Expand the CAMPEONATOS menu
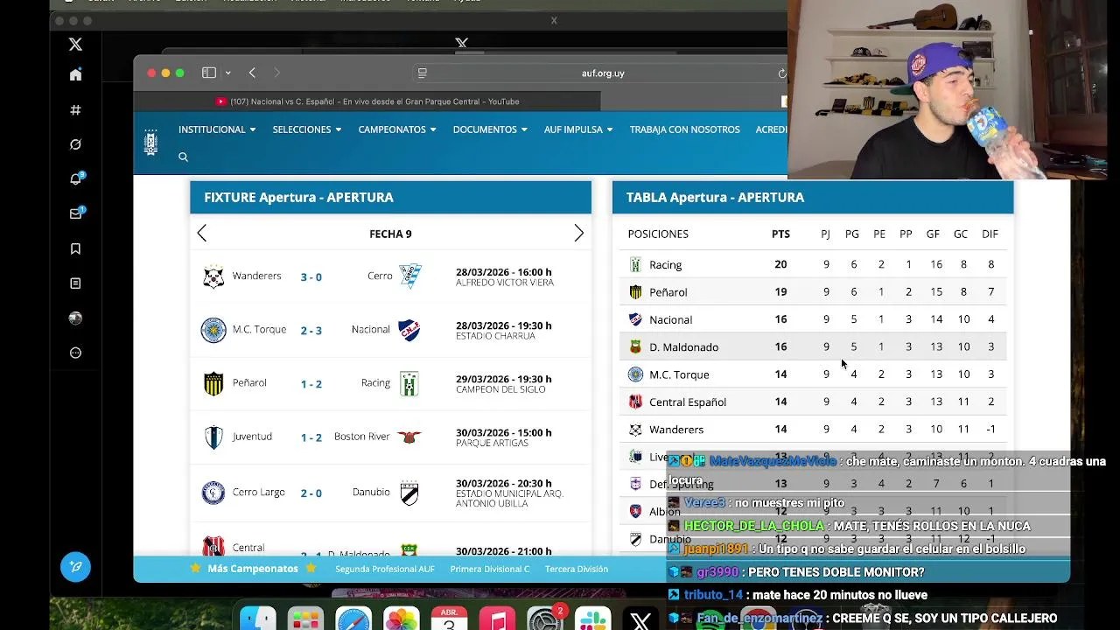This screenshot has height=630, width=1120. (x=396, y=129)
